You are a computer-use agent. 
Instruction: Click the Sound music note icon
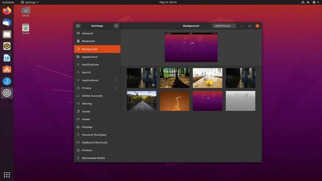point(78,111)
